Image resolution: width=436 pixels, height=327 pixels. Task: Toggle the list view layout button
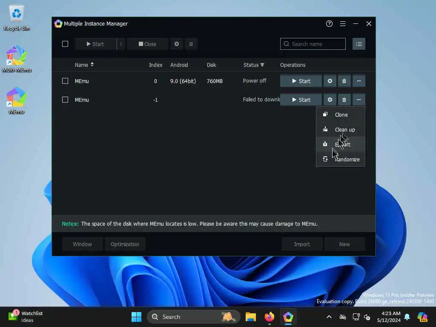click(x=359, y=44)
